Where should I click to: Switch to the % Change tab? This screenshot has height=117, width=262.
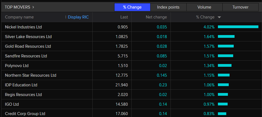pos(132,7)
